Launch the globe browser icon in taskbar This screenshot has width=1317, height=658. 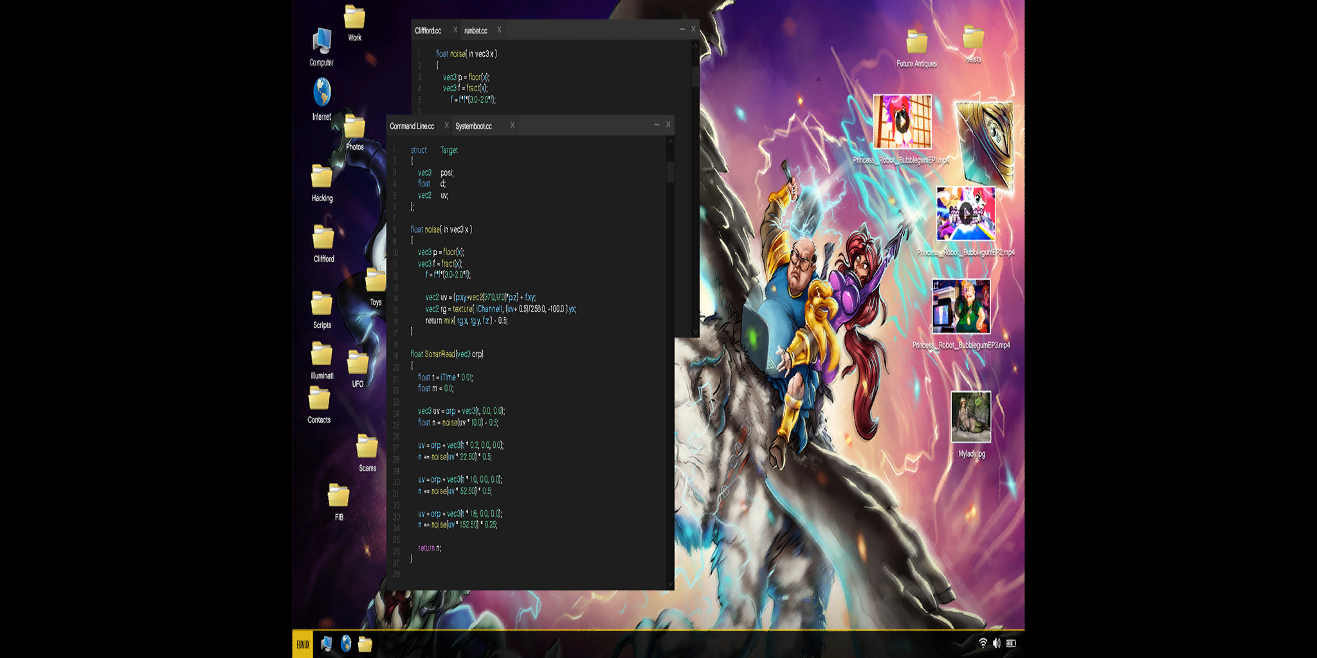click(x=346, y=643)
